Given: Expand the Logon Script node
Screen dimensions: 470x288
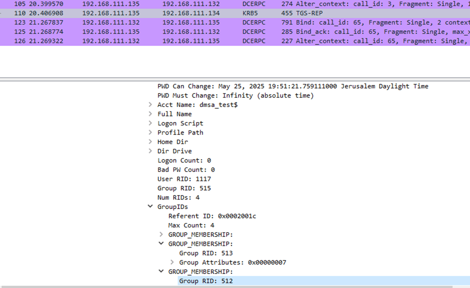Looking at the screenshot, I should 150,123.
